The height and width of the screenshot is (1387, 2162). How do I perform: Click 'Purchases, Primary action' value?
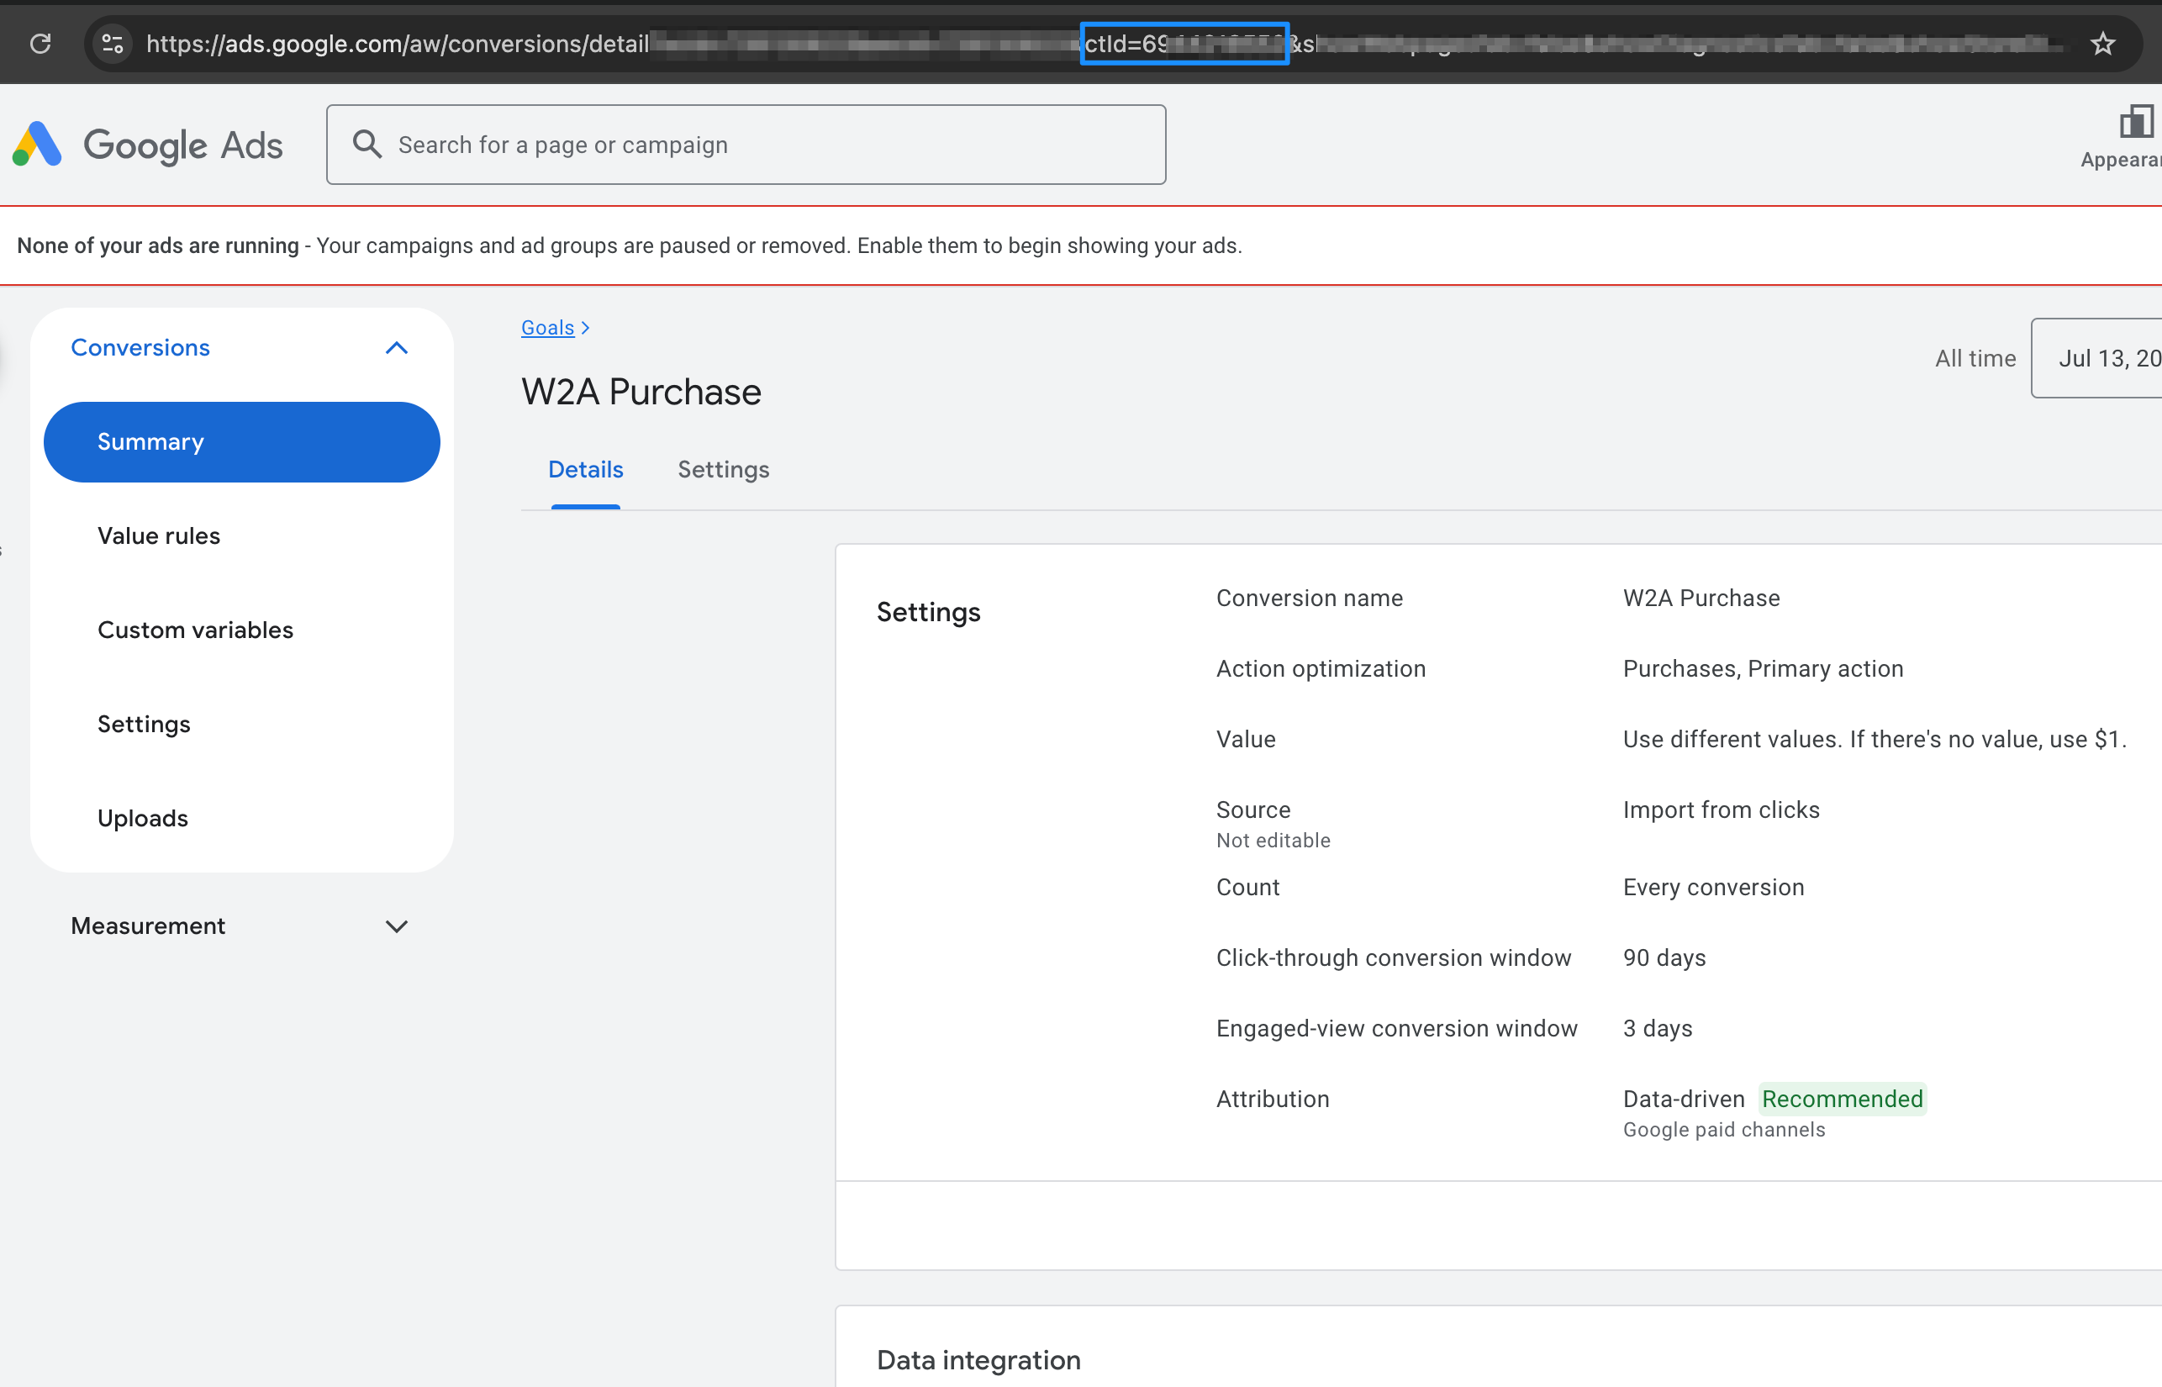tap(1763, 668)
